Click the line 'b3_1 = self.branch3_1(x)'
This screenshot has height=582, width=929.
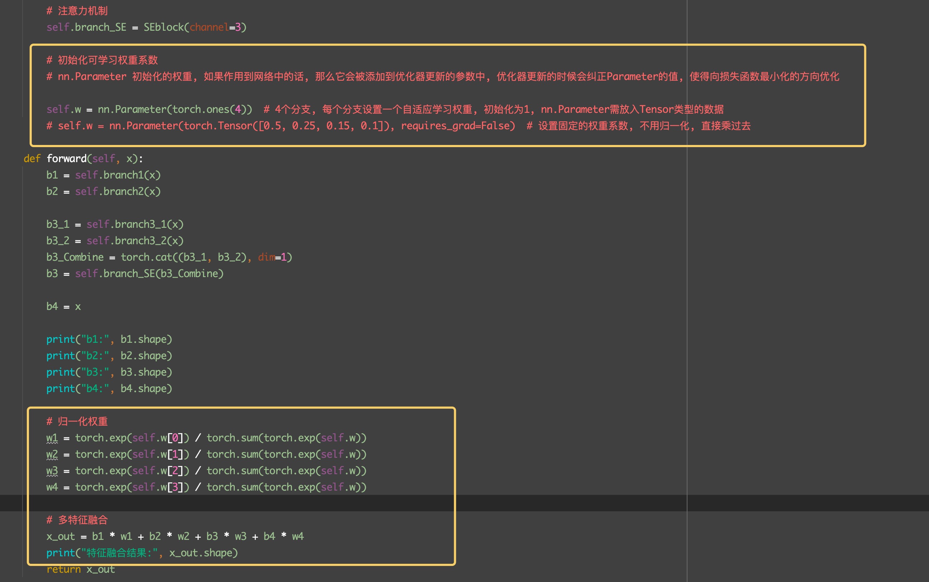(115, 224)
